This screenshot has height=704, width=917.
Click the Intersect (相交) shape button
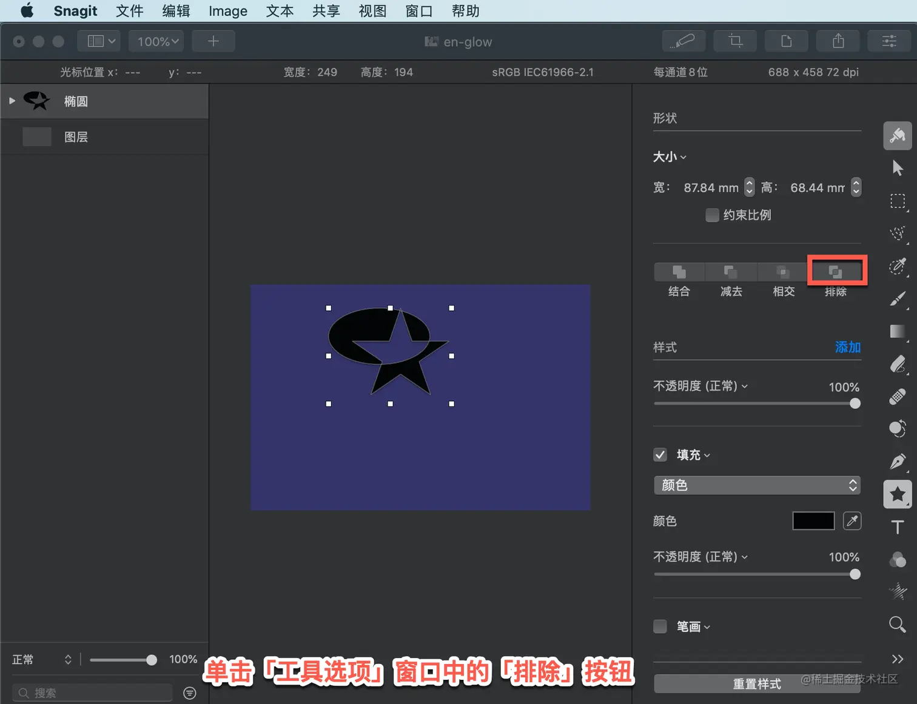[783, 272]
